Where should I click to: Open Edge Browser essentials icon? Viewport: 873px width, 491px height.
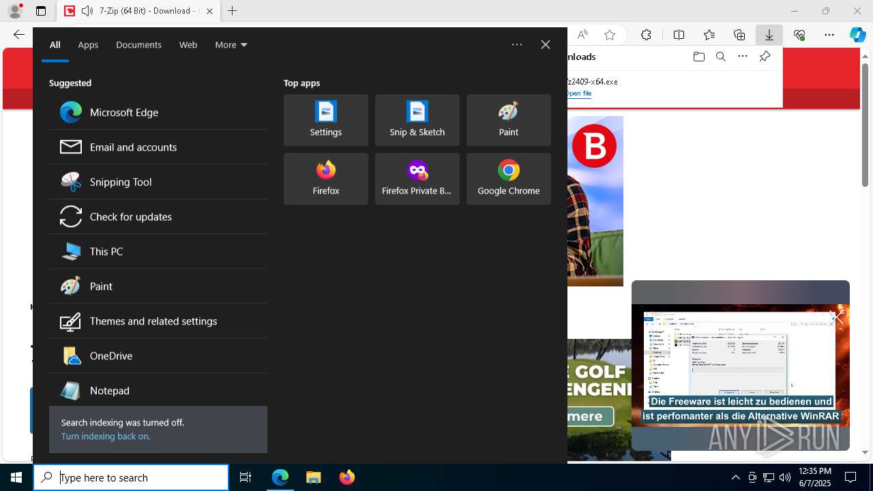tap(799, 35)
